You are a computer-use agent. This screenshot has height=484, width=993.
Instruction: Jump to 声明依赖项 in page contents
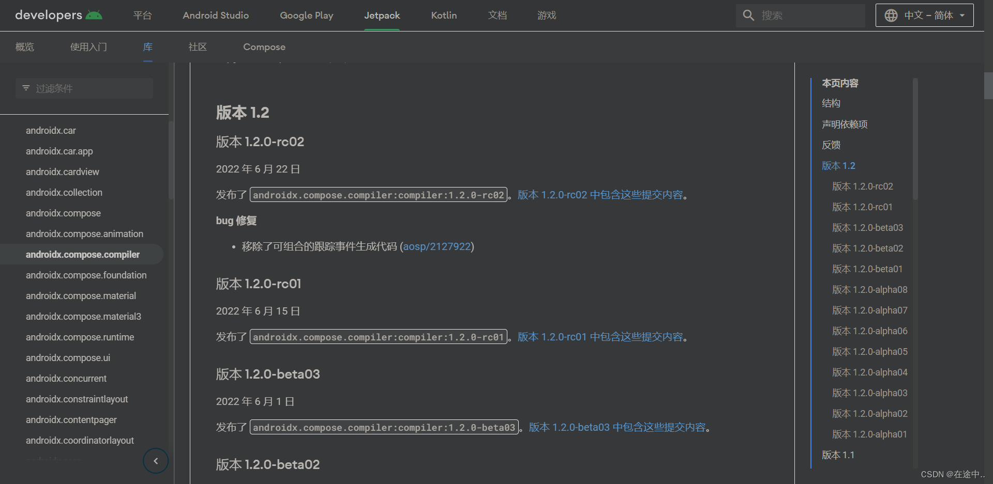[x=845, y=124]
